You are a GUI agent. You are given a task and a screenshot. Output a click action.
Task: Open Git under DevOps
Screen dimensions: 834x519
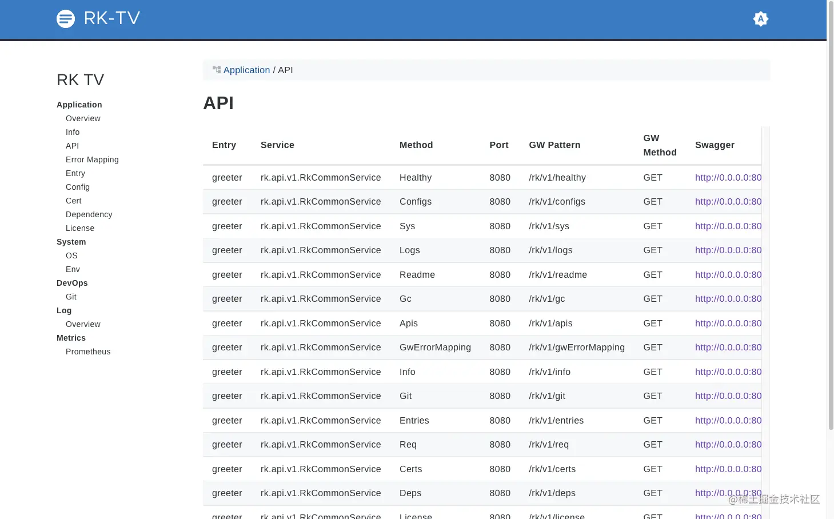point(71,297)
